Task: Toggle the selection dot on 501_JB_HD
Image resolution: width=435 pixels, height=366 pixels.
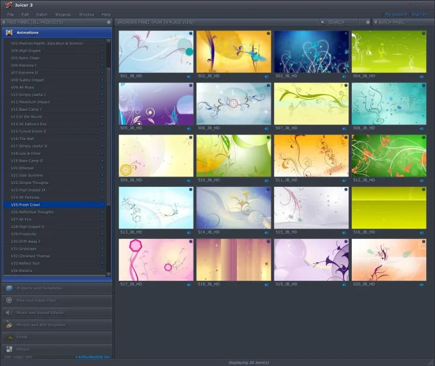Action: (x=191, y=33)
